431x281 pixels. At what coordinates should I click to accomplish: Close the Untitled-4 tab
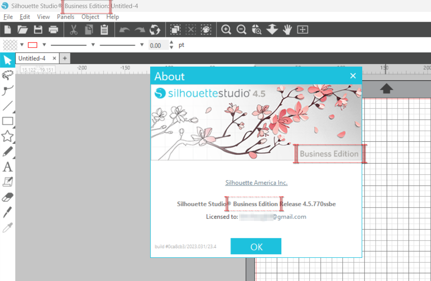(x=55, y=58)
